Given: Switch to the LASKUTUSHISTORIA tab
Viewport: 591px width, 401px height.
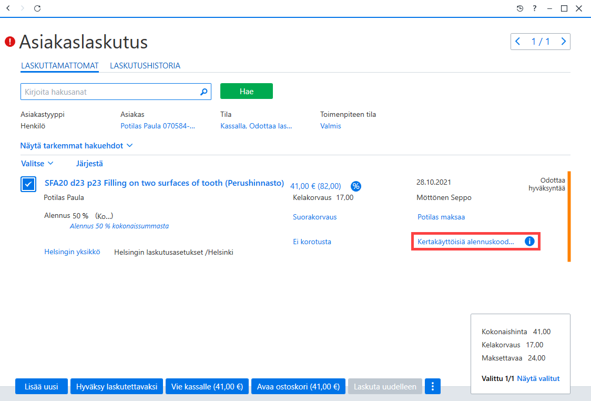Looking at the screenshot, I should tap(145, 66).
